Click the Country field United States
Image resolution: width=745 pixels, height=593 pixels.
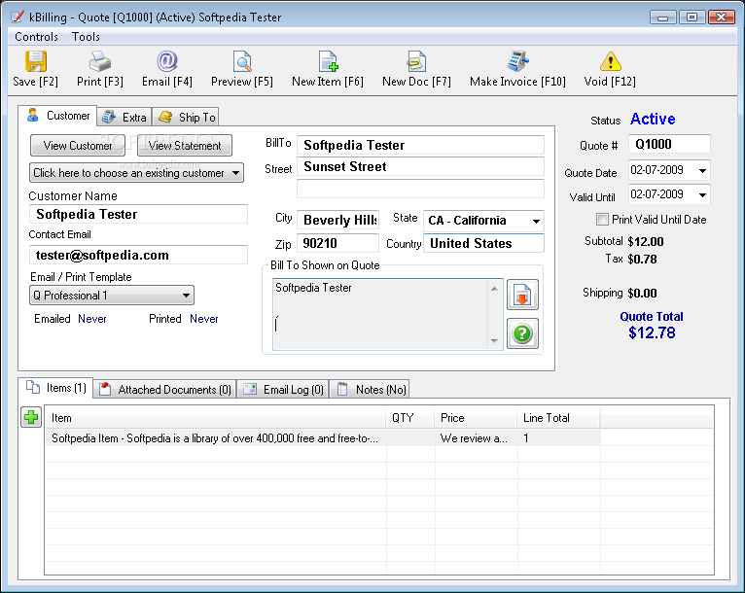(x=483, y=243)
